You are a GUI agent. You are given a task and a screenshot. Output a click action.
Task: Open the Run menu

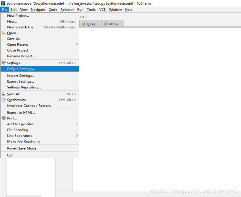80,9
